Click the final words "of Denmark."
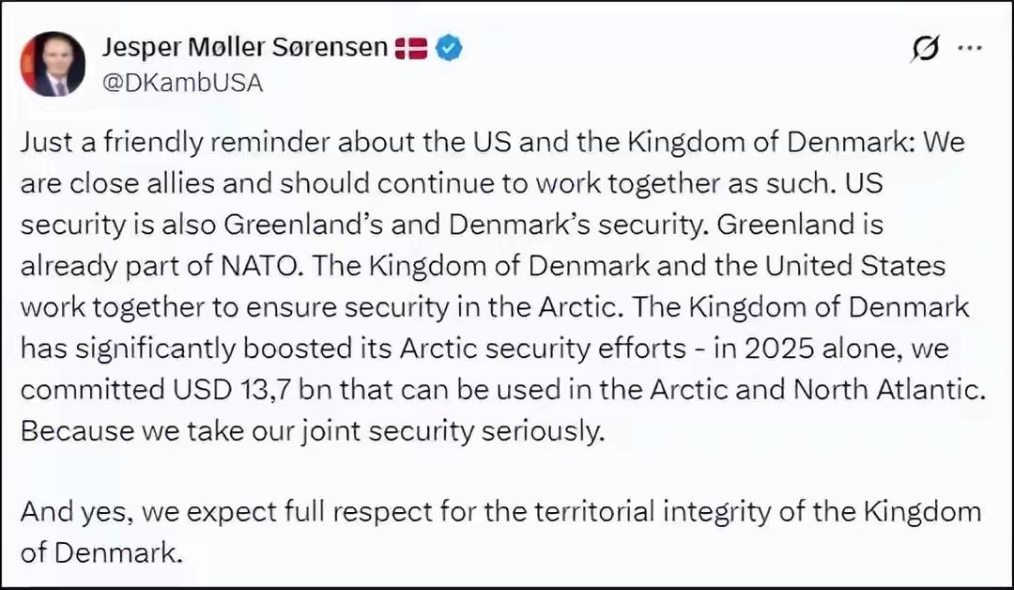This screenshot has height=590, width=1014. point(100,552)
